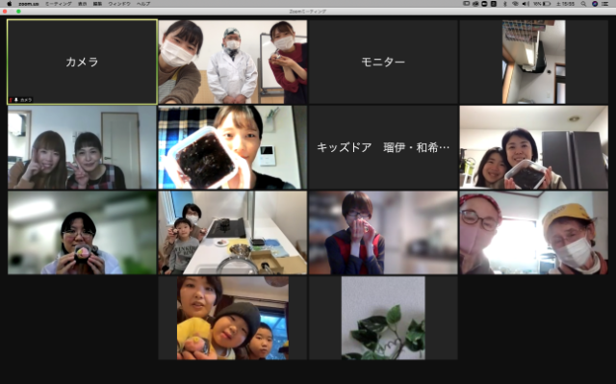The image size is (616, 384).
Task: Open the zoom.us application menu
Action: [28, 4]
